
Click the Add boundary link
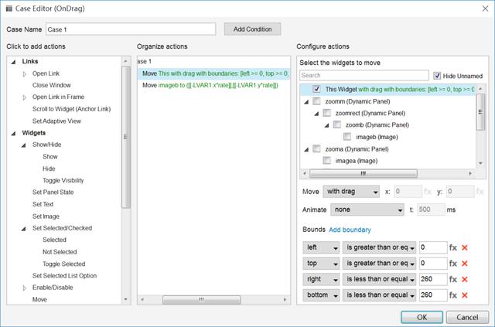[x=350, y=230]
